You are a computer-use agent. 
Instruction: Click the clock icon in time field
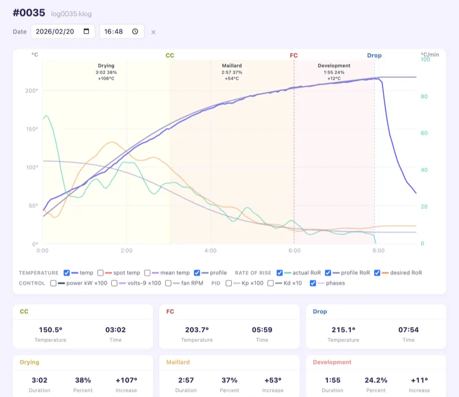[135, 32]
